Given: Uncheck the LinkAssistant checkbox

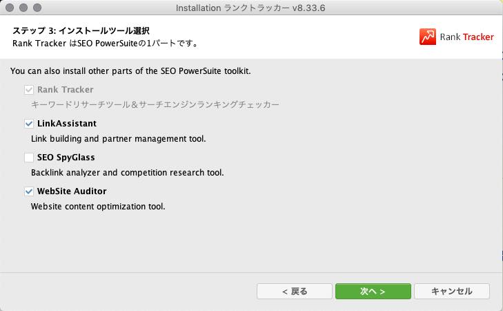Looking at the screenshot, I should (x=29, y=124).
